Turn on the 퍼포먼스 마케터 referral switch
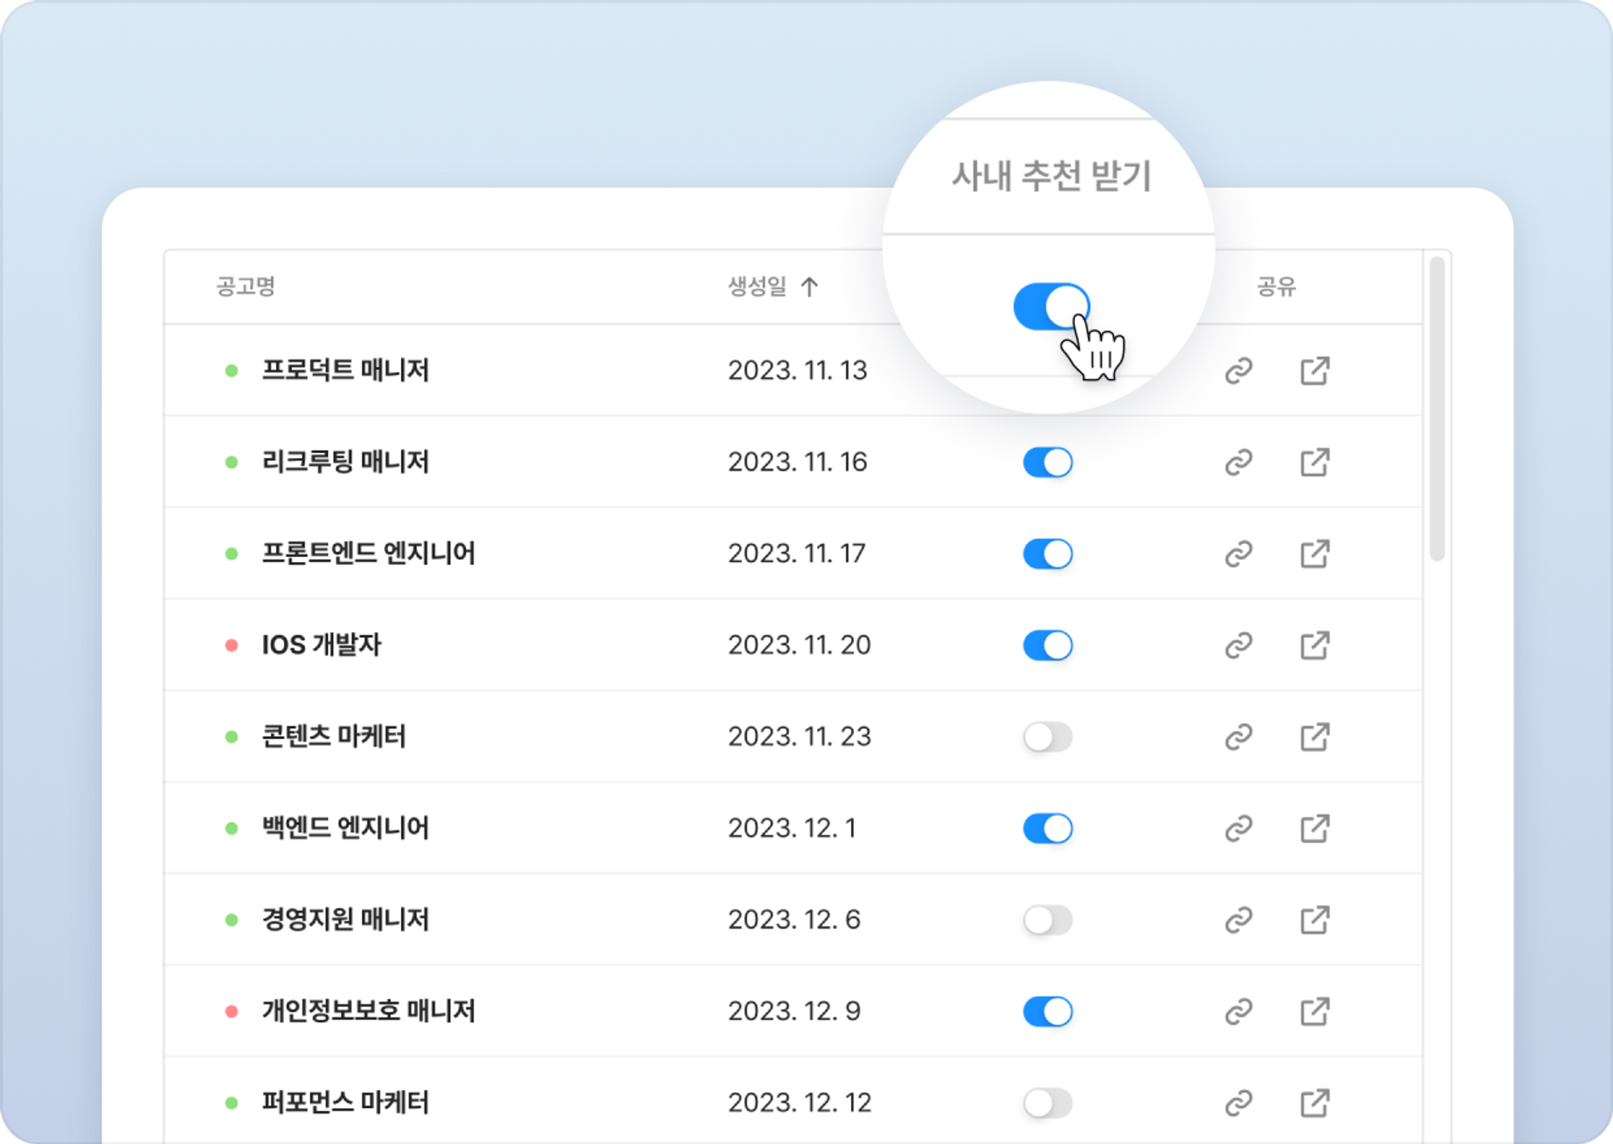The height and width of the screenshot is (1144, 1613). pos(1048,1101)
